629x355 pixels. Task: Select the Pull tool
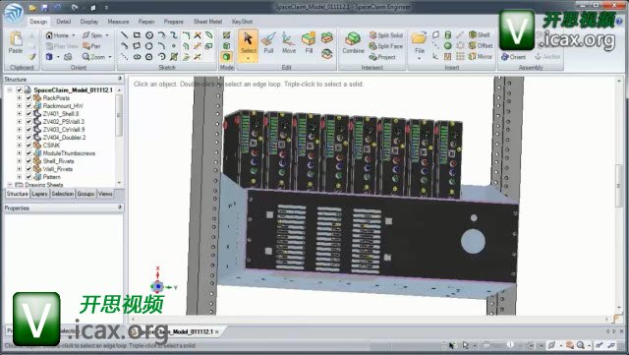pyautogui.click(x=268, y=43)
